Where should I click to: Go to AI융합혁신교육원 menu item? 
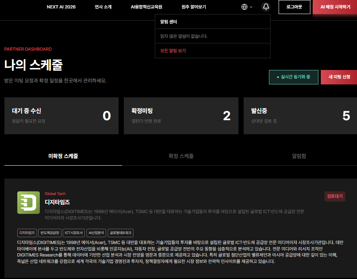coord(146,7)
